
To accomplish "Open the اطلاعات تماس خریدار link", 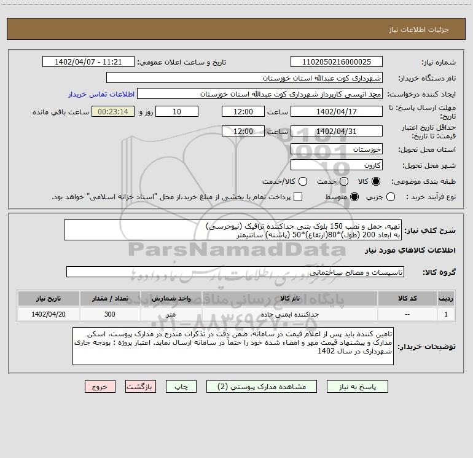I will (101, 94).
